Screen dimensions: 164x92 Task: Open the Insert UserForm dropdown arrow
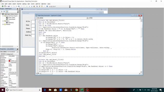tap(7, 6)
